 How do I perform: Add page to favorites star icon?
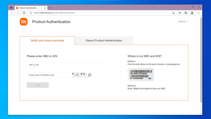point(173,13)
